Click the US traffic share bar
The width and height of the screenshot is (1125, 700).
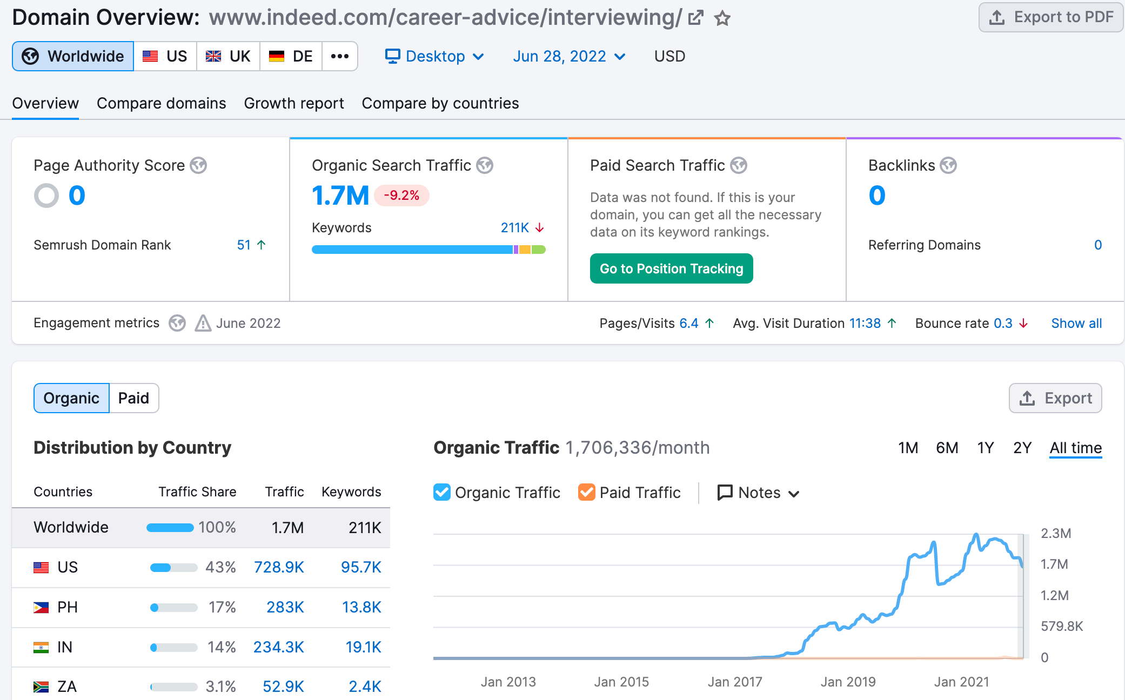(x=173, y=568)
